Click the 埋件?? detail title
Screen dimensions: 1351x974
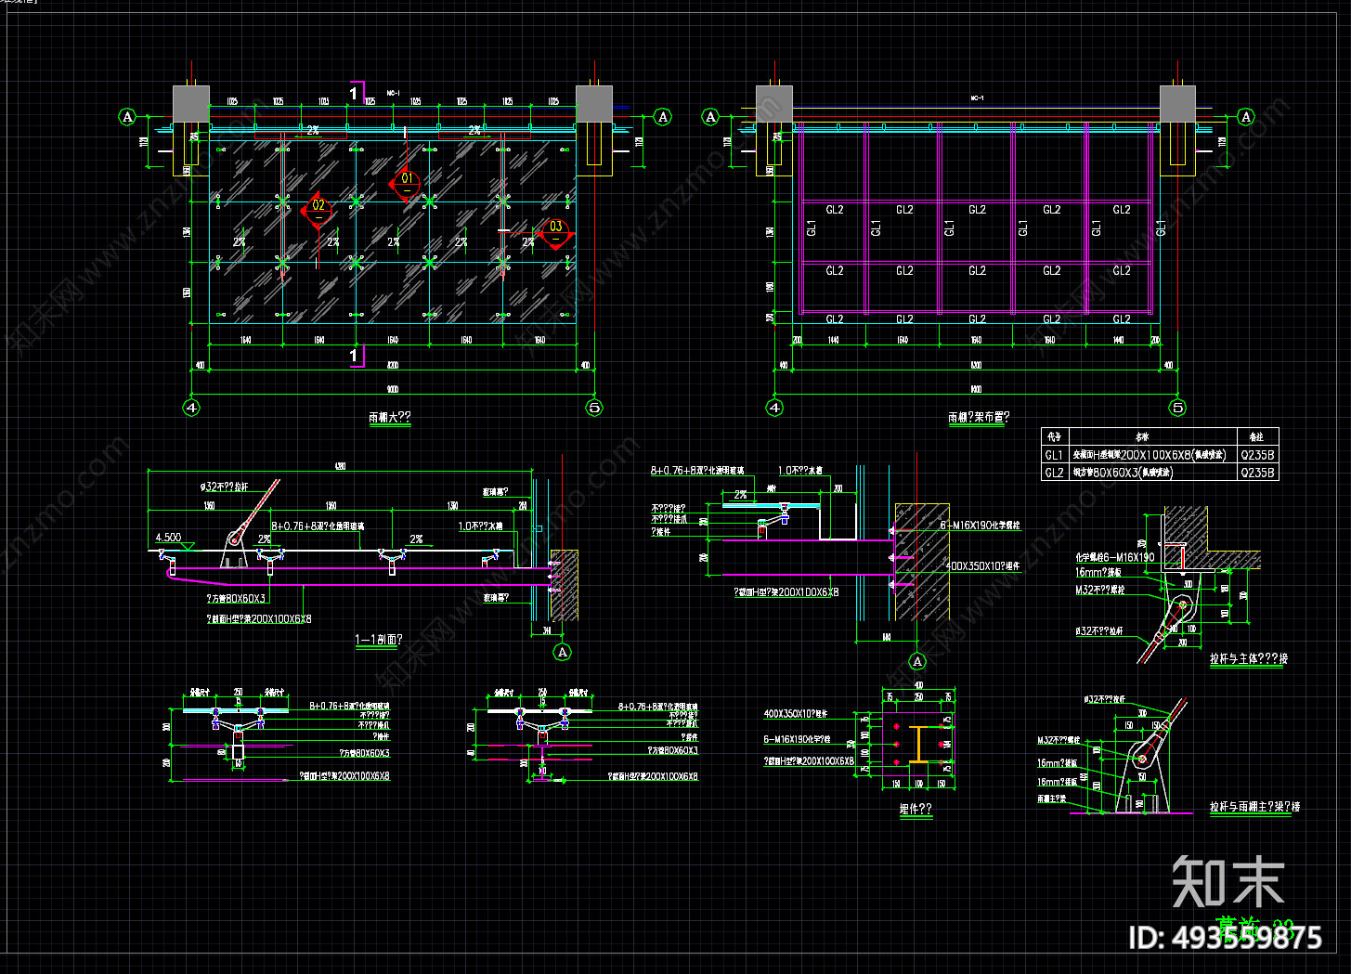point(915,809)
